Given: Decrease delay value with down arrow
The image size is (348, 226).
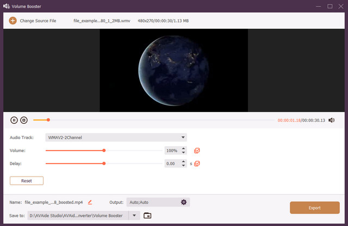Looking at the screenshot, I should click(184, 165).
